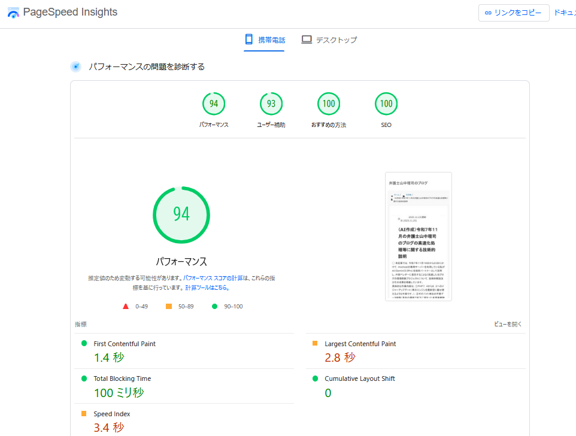The height and width of the screenshot is (436, 576).
Task: Open the パフォーマンス スコアの計算 link
Action: click(213, 278)
